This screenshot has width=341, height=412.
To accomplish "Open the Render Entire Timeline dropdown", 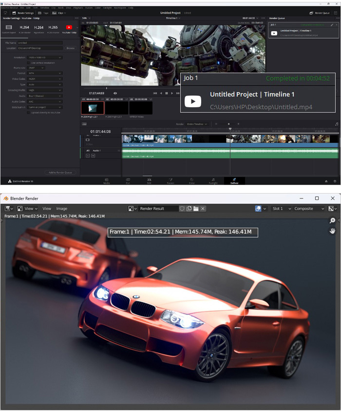I will 197,124.
